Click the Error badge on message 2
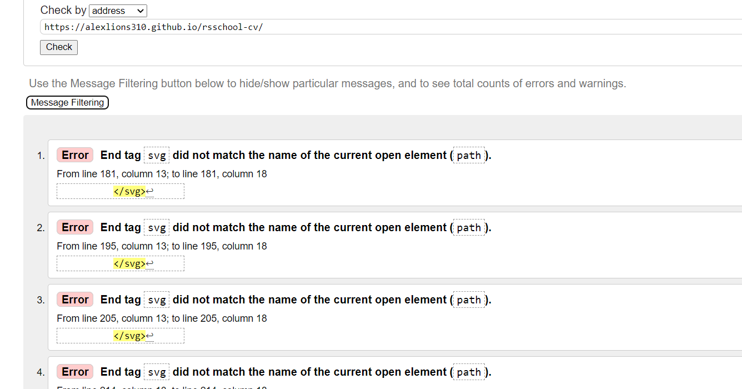 click(74, 227)
